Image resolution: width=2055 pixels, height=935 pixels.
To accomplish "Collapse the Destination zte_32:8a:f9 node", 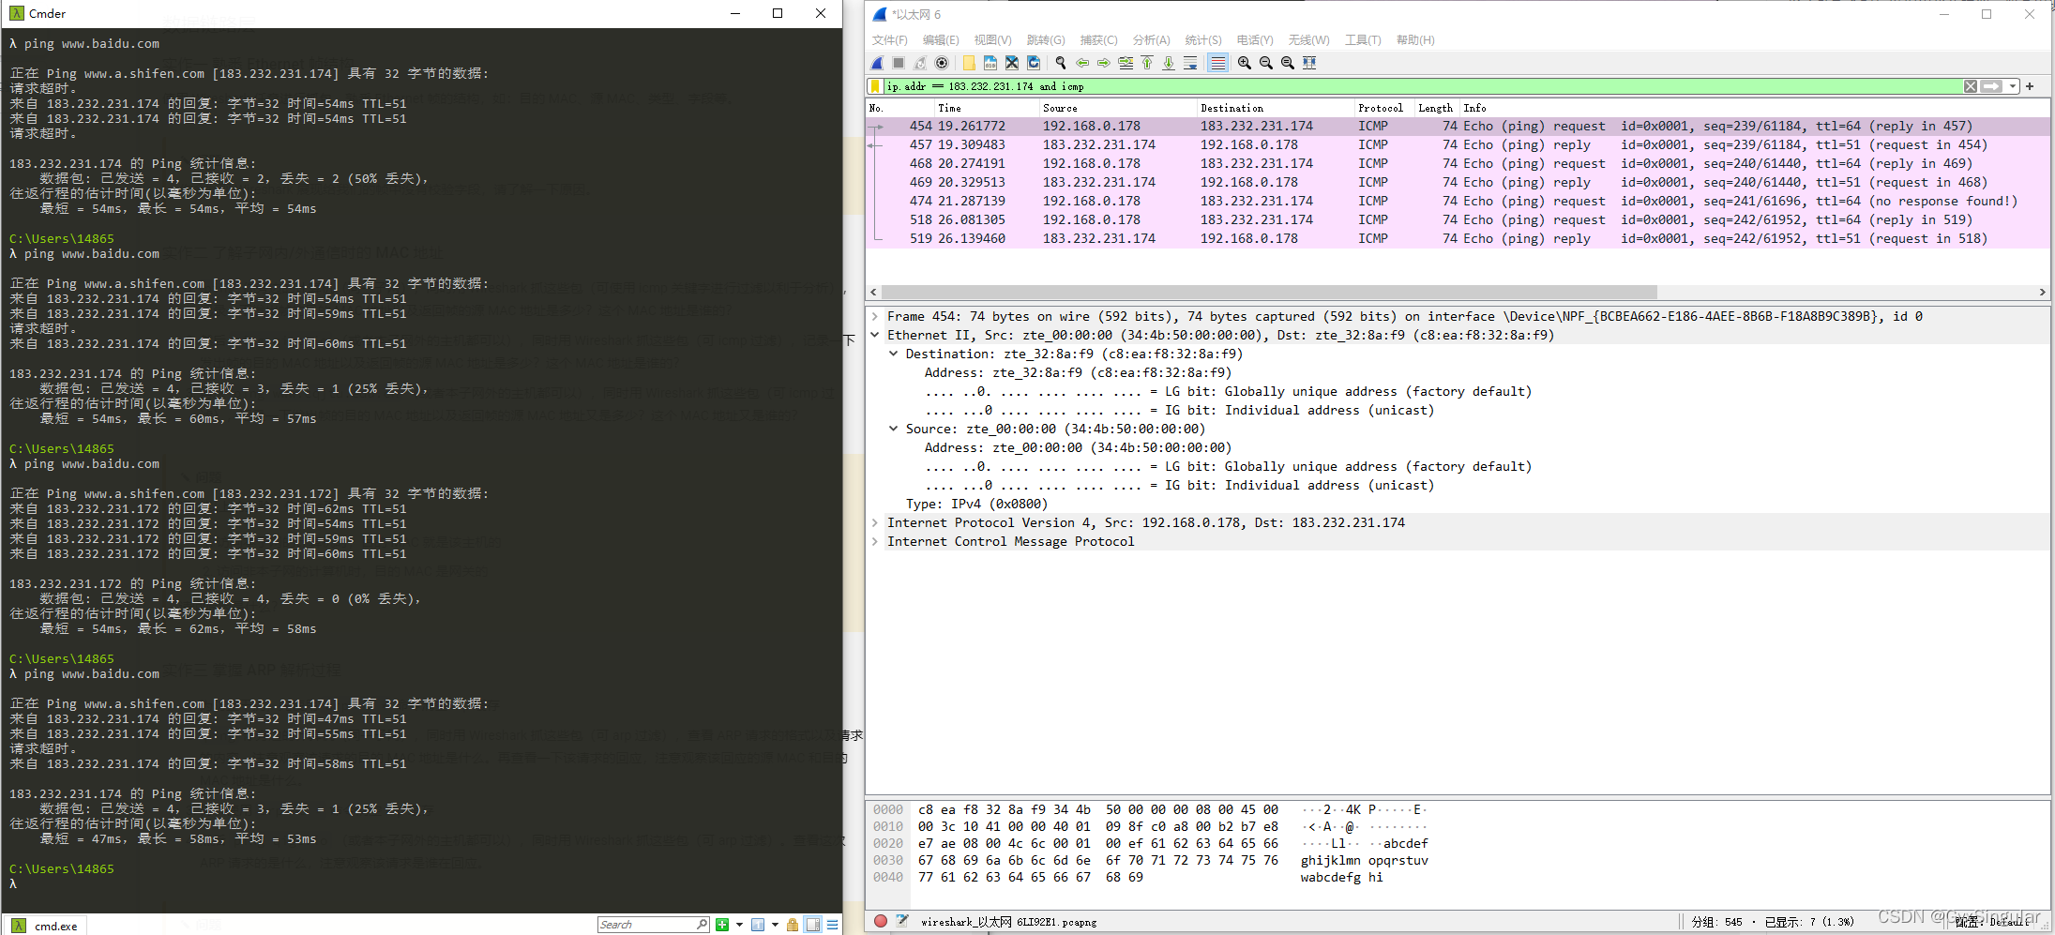I will [893, 354].
